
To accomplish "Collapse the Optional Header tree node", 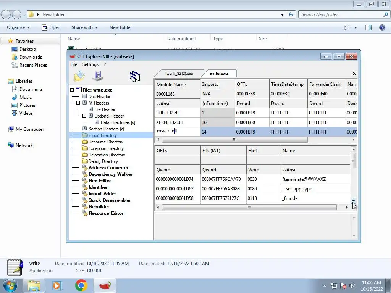I will tap(84, 116).
